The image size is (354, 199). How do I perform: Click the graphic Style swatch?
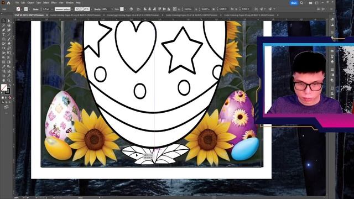tap(122, 9)
